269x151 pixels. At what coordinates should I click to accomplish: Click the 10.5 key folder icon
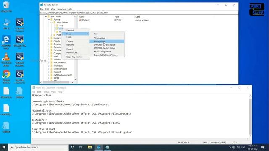(57, 26)
